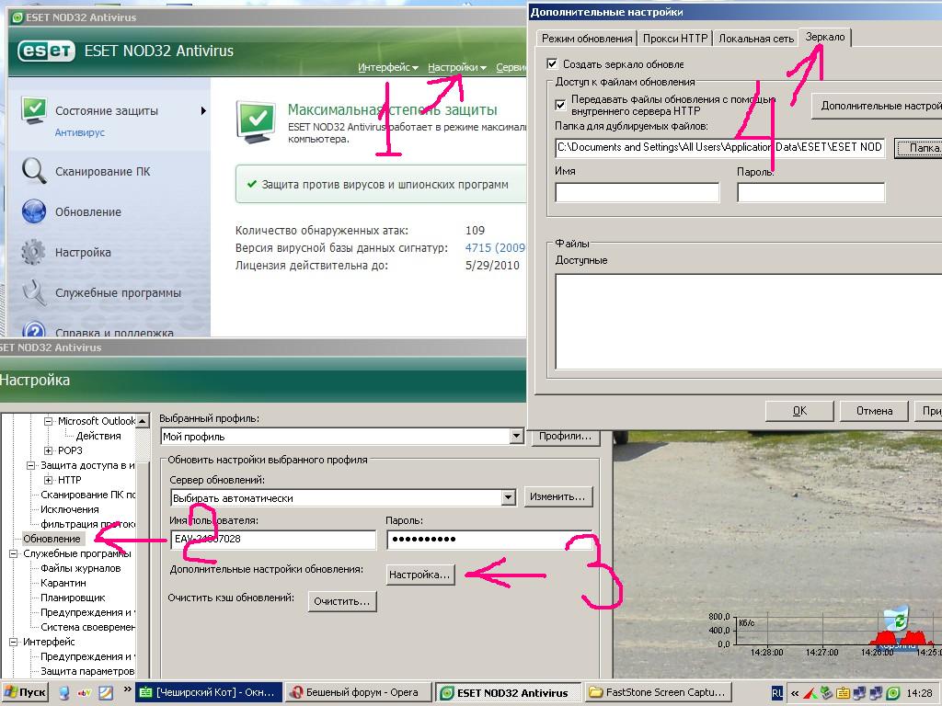942x706 pixels.
Task: Switch to the Чеширский Кот taskbar window
Action: pyautogui.click(x=208, y=692)
